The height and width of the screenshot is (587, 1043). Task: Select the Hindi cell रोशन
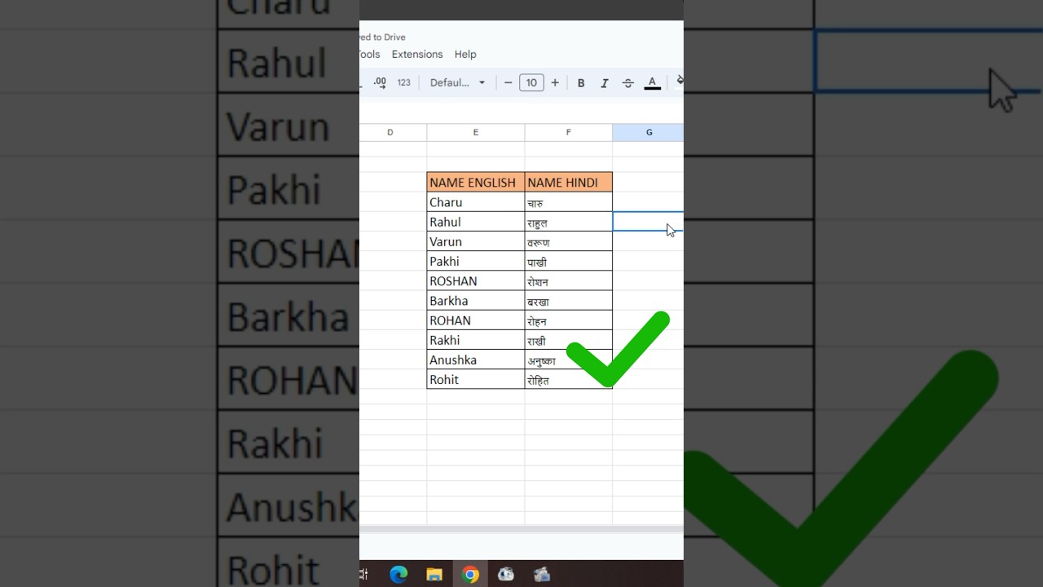click(569, 281)
